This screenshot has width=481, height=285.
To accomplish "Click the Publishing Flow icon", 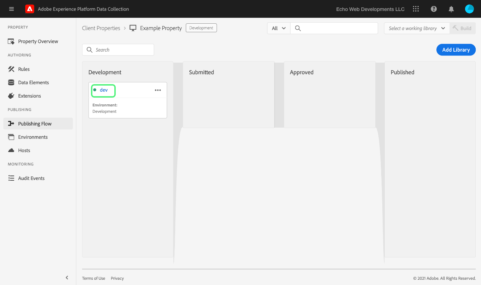I will tap(11, 123).
